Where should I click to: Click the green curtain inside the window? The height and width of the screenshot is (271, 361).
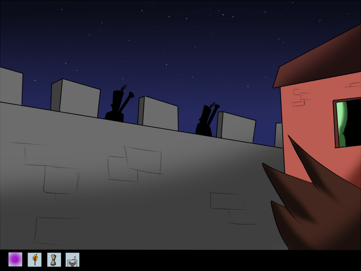click(x=341, y=123)
